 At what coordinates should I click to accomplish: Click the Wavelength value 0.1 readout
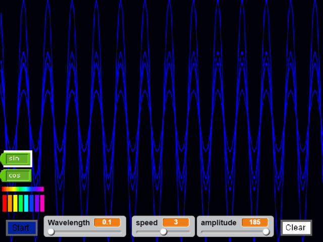click(107, 222)
